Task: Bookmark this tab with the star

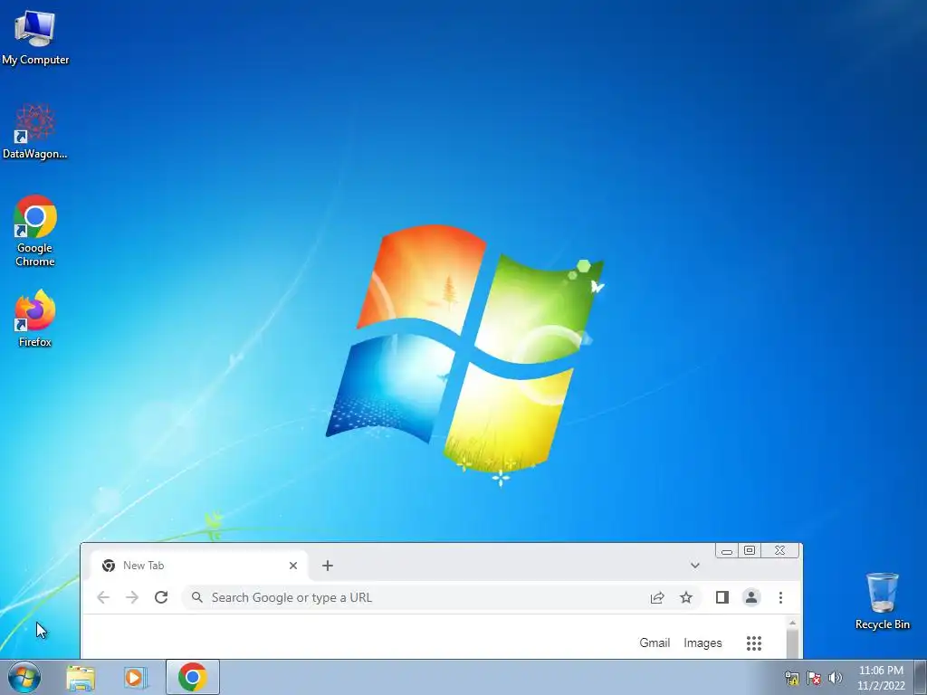Action: [686, 597]
